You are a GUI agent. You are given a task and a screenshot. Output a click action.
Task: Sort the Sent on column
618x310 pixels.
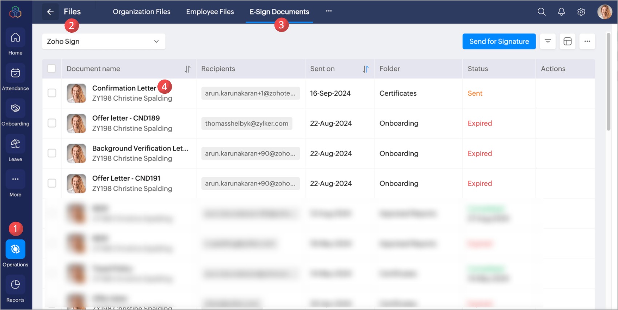click(x=365, y=69)
